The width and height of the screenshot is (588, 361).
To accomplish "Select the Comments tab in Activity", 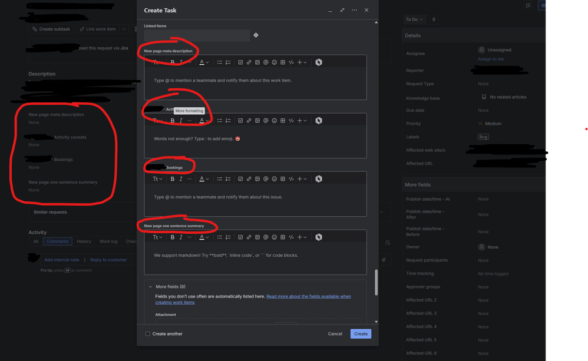I will tap(57, 241).
